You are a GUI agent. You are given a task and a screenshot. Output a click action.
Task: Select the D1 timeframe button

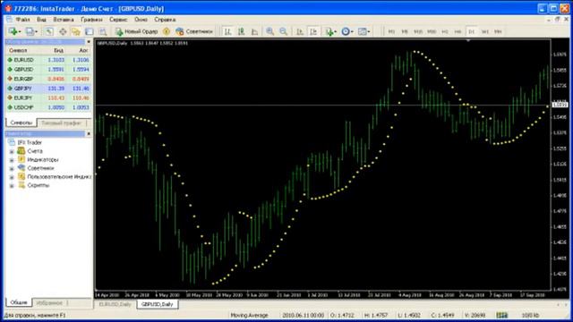click(472, 32)
